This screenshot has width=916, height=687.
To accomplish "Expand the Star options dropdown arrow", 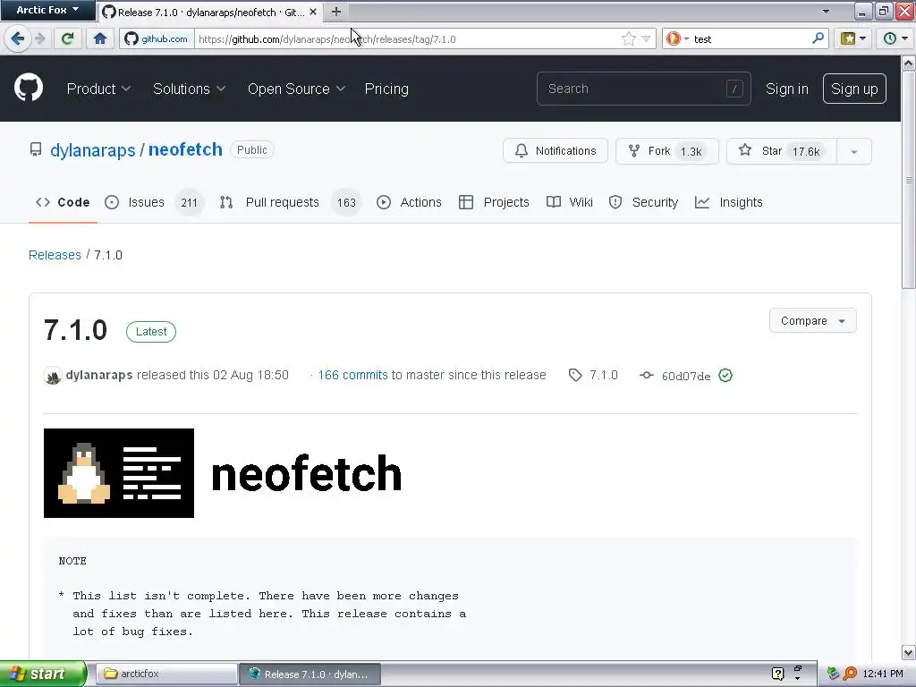I will point(854,151).
